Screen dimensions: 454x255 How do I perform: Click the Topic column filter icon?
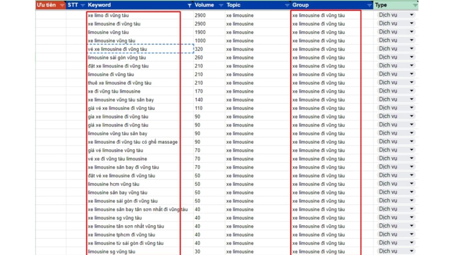click(287, 5)
